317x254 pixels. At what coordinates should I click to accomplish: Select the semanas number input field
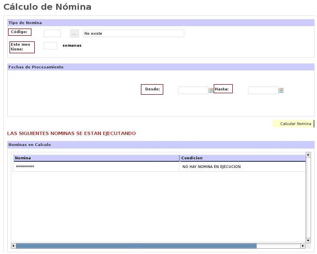click(50, 46)
